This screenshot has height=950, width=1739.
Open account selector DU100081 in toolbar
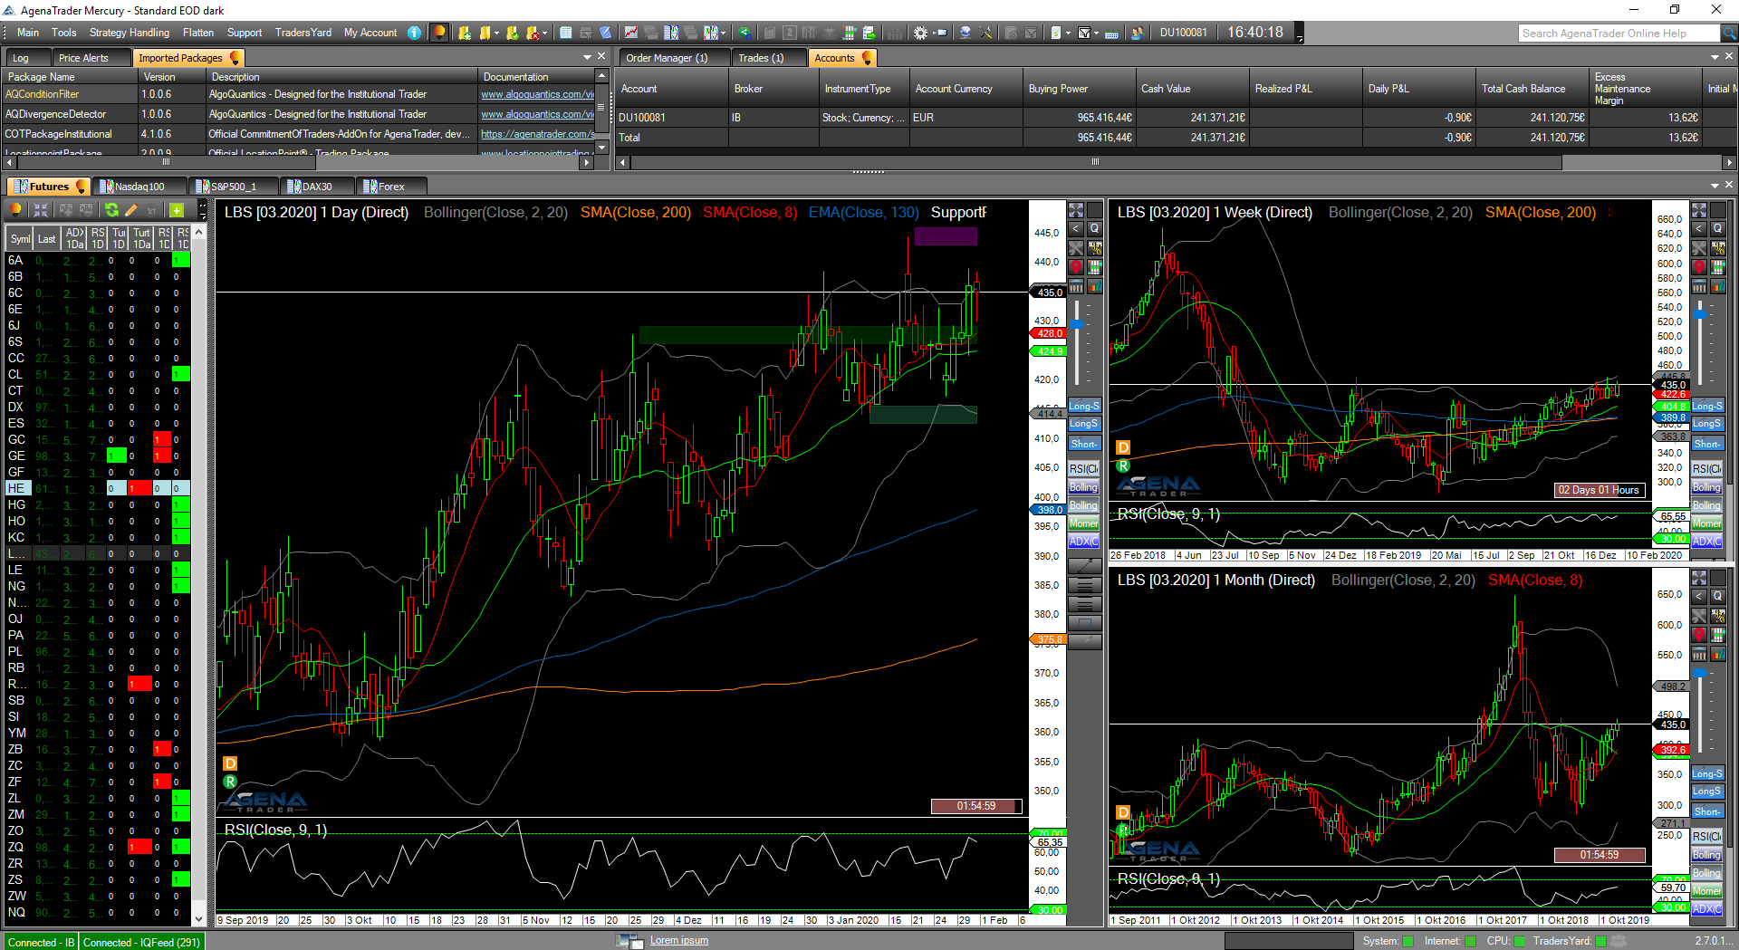tap(1183, 33)
